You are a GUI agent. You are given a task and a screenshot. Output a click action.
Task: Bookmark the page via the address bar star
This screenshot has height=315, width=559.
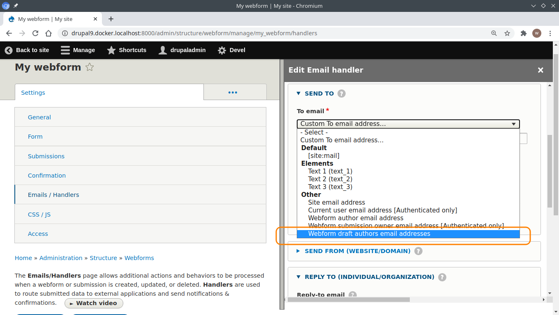[507, 33]
